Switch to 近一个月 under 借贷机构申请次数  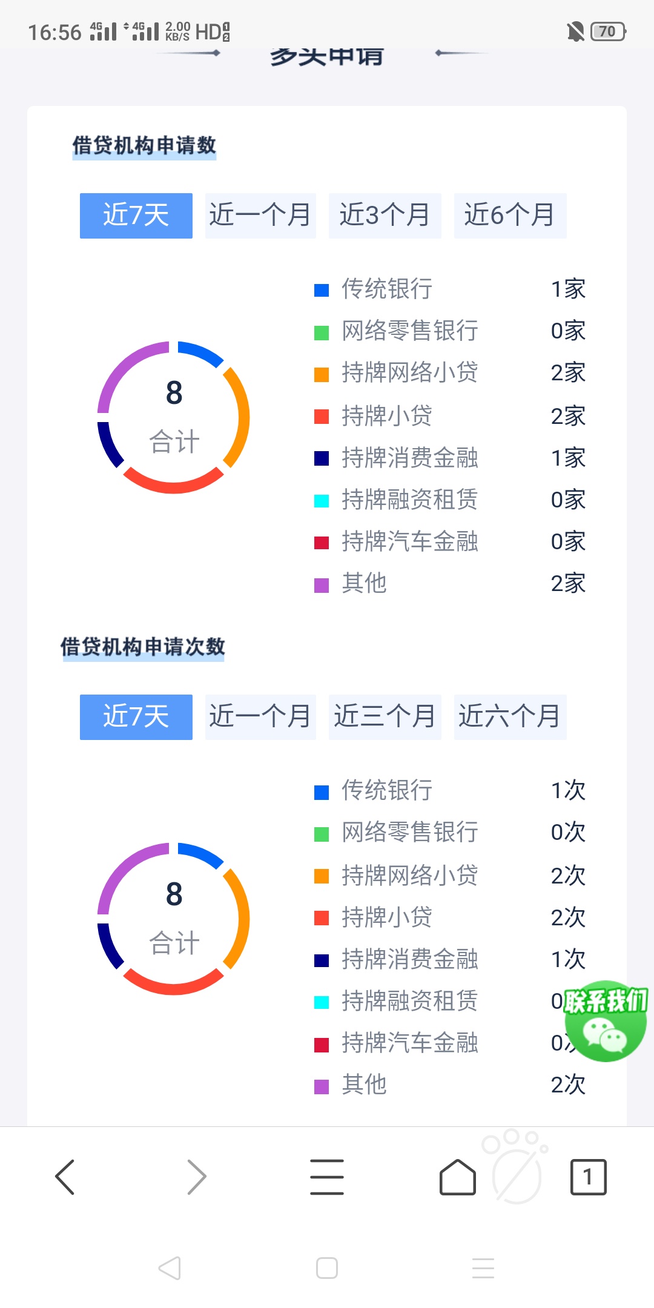tap(260, 717)
